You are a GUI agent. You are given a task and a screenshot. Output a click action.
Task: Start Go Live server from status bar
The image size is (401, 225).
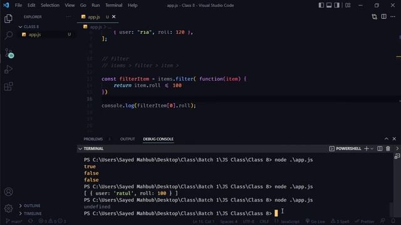(315, 221)
